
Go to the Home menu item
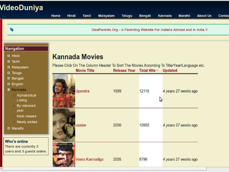click(56, 16)
